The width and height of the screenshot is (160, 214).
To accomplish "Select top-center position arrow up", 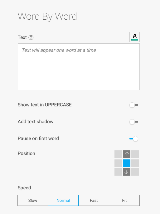I will [127, 154].
